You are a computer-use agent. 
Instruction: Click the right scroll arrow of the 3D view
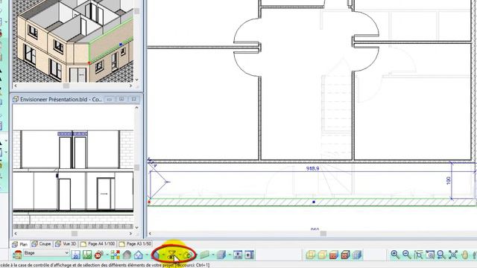[x=131, y=86]
